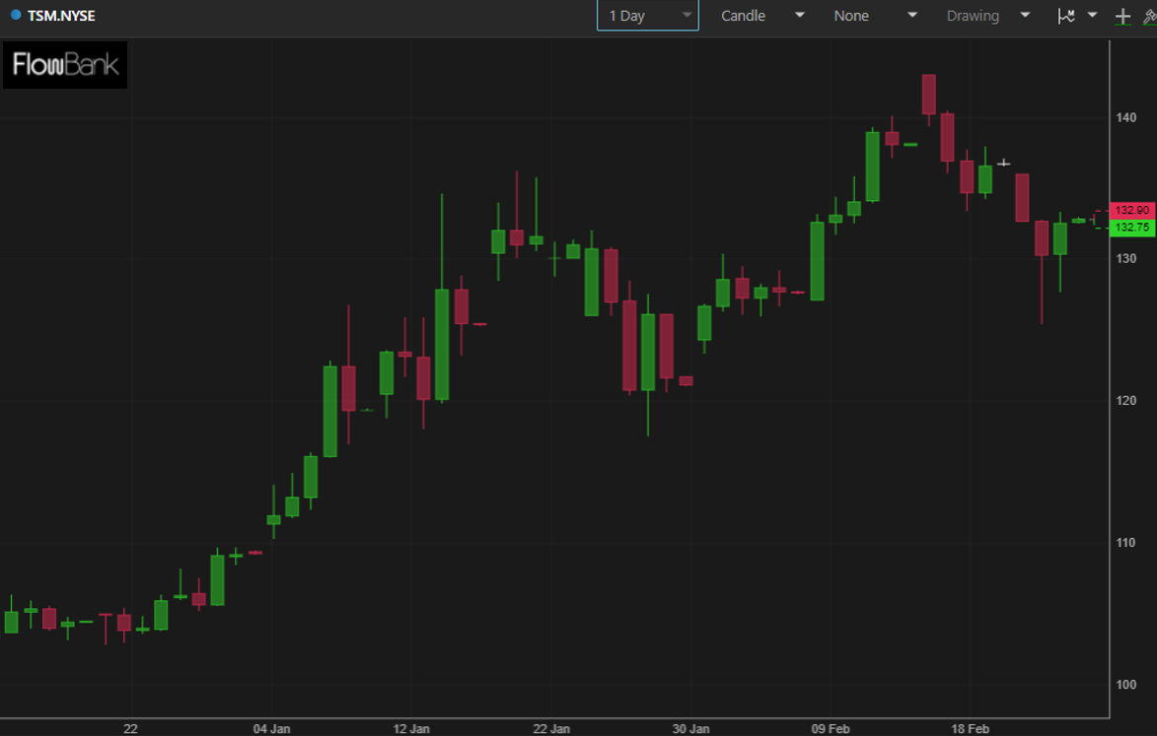The height and width of the screenshot is (736, 1157).
Task: Open the None indicator dropdown
Action: (x=875, y=16)
